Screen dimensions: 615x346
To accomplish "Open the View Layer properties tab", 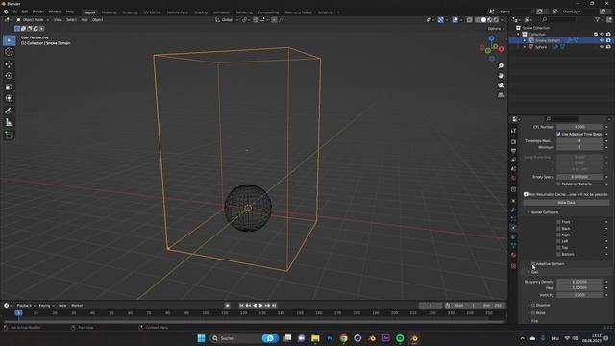I will tap(513, 161).
